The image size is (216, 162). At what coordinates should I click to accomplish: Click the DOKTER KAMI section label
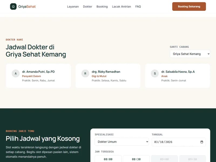point(14,40)
